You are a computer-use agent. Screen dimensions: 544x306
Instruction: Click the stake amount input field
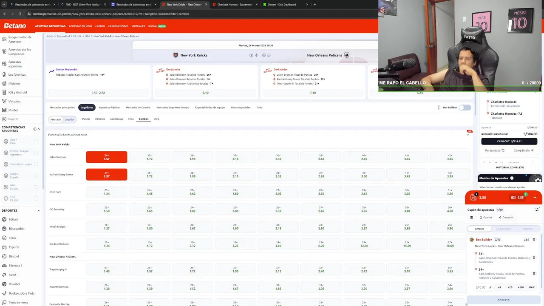(484, 287)
